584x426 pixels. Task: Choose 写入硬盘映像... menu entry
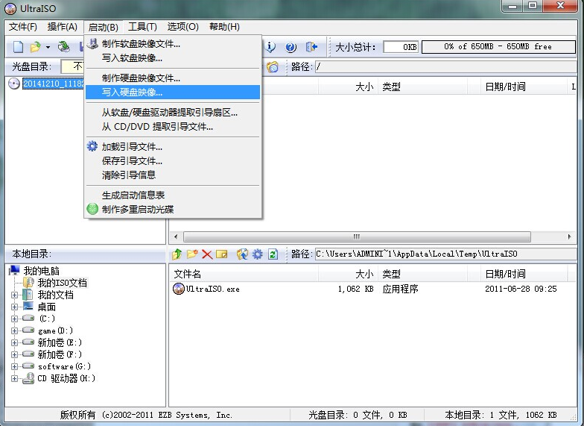[x=173, y=93]
